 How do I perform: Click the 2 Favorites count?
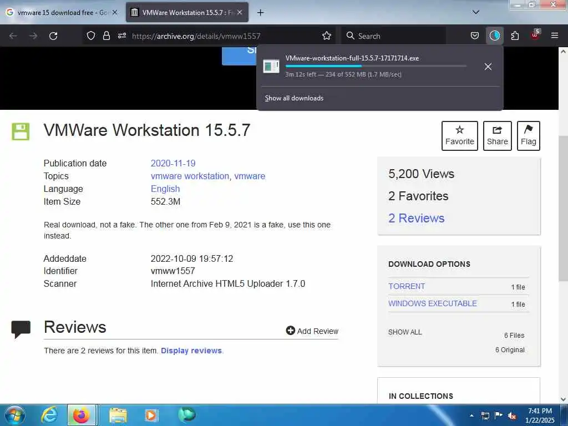[x=418, y=196]
